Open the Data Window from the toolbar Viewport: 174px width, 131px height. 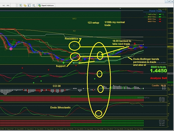21,6
